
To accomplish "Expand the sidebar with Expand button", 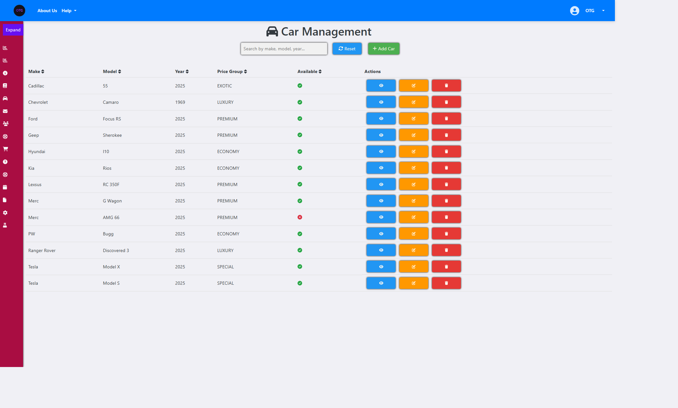I will (13, 30).
